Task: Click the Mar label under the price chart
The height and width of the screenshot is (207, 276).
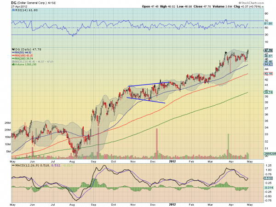Action: pos(210,161)
